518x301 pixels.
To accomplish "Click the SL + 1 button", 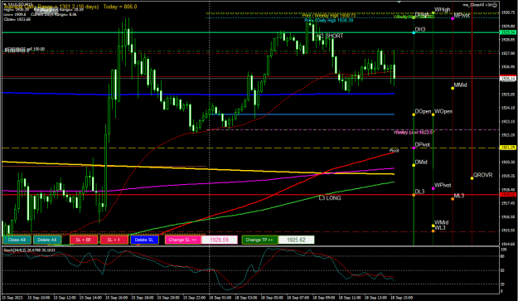I will pos(114,240).
